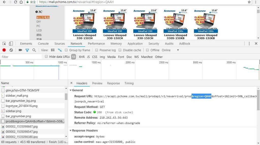View the request Timing tab
The image size is (260, 145).
click(129, 83)
